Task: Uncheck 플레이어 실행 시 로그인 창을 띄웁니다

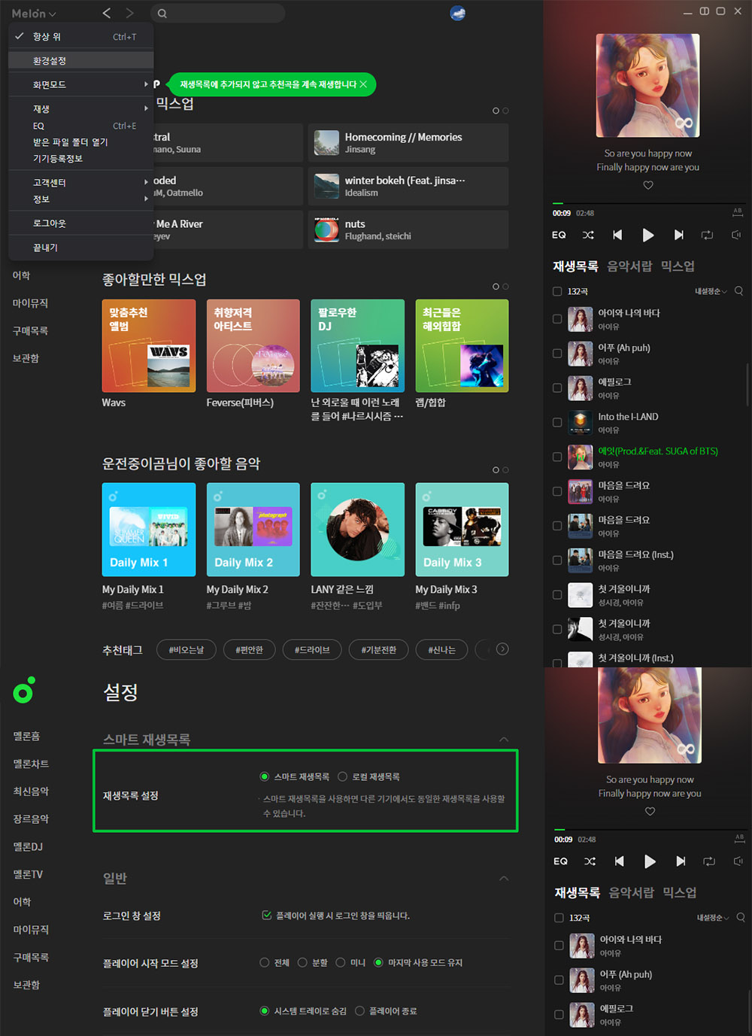Action: 266,916
